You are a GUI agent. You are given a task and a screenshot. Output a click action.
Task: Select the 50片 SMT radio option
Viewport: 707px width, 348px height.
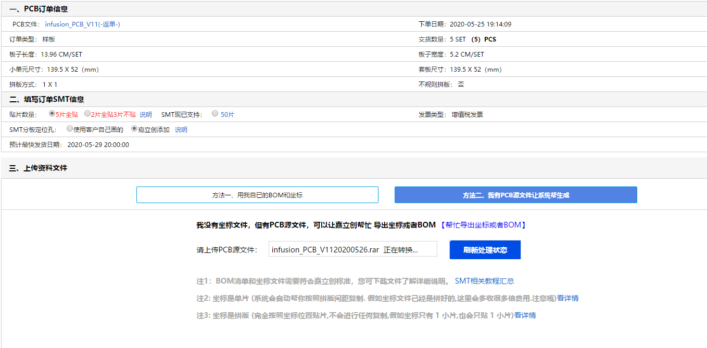click(215, 114)
